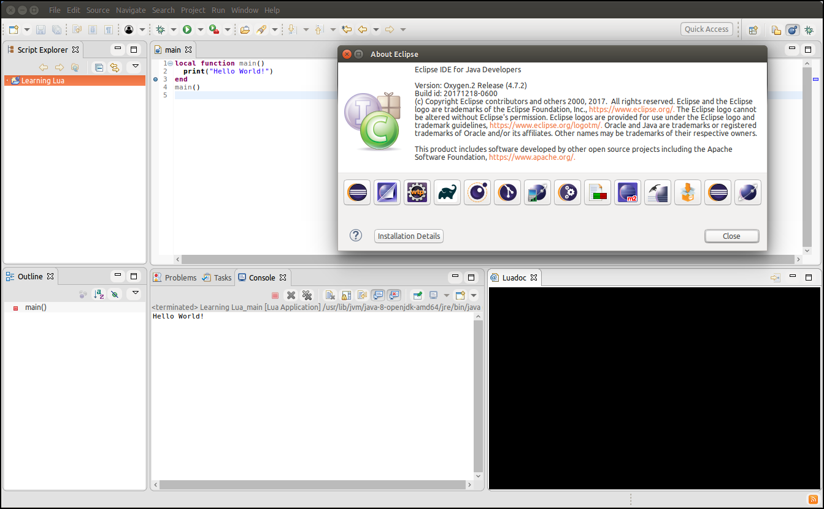
Task: Click Remove Launch X icon in Console
Action: (291, 295)
